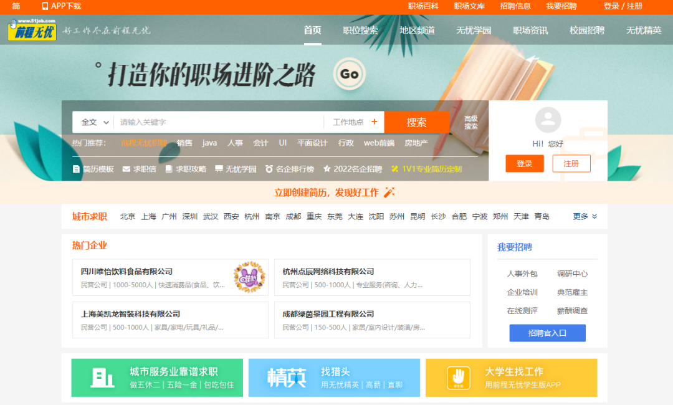This screenshot has height=405, width=673.
Task: Select hot keyword 房地产
Action: point(416,143)
